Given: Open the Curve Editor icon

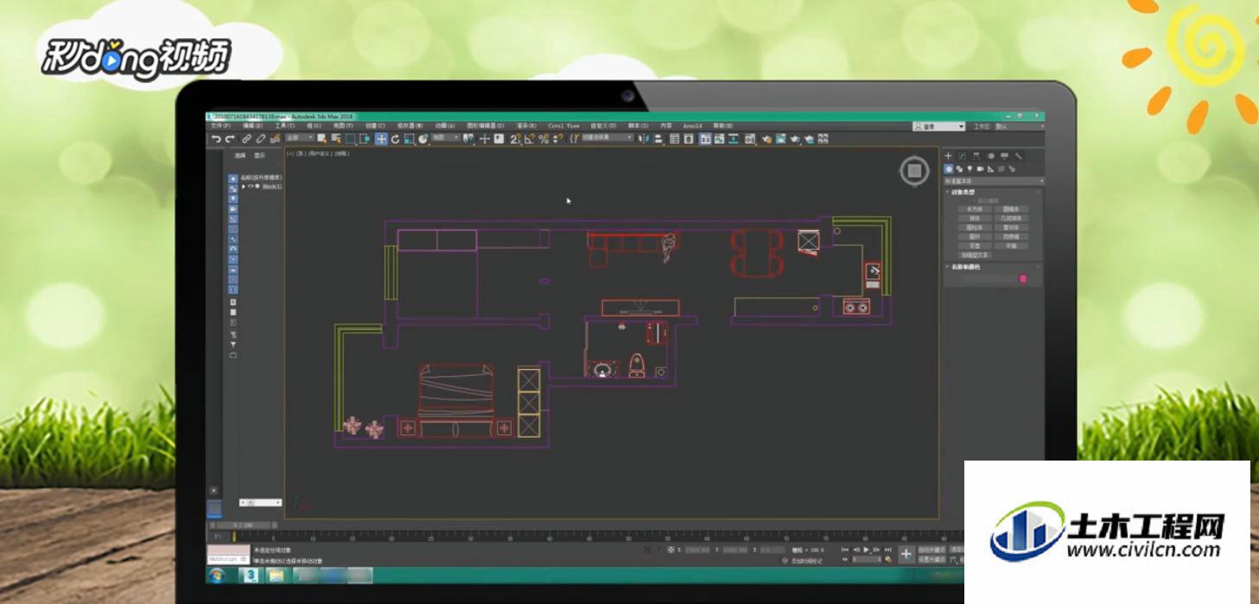Looking at the screenshot, I should pos(719,139).
